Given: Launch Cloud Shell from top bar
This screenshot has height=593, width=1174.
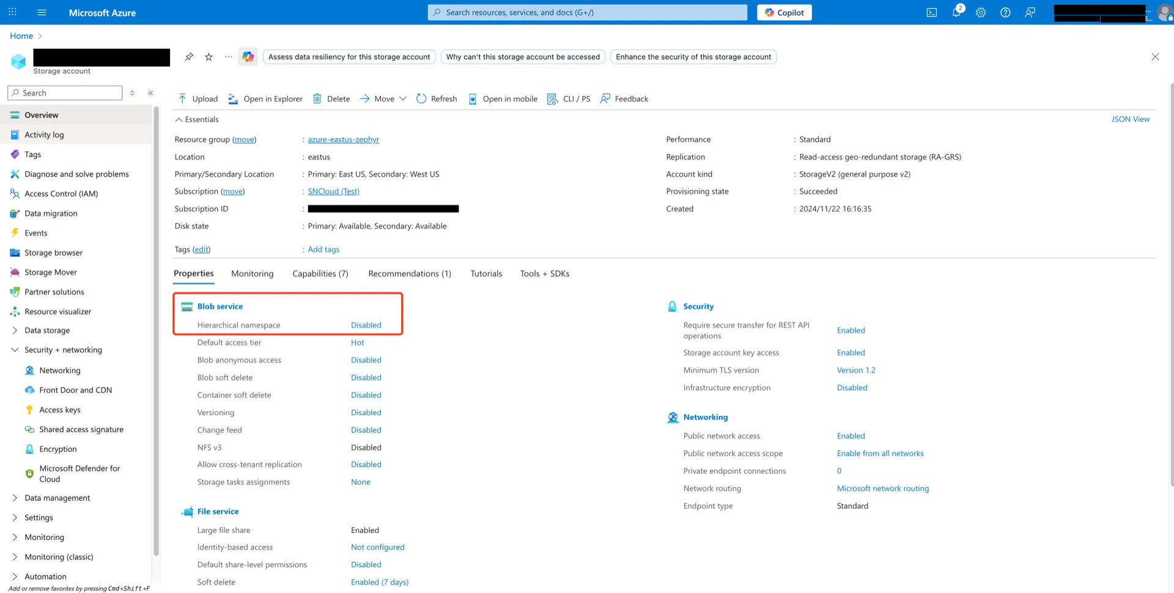Looking at the screenshot, I should pos(931,12).
